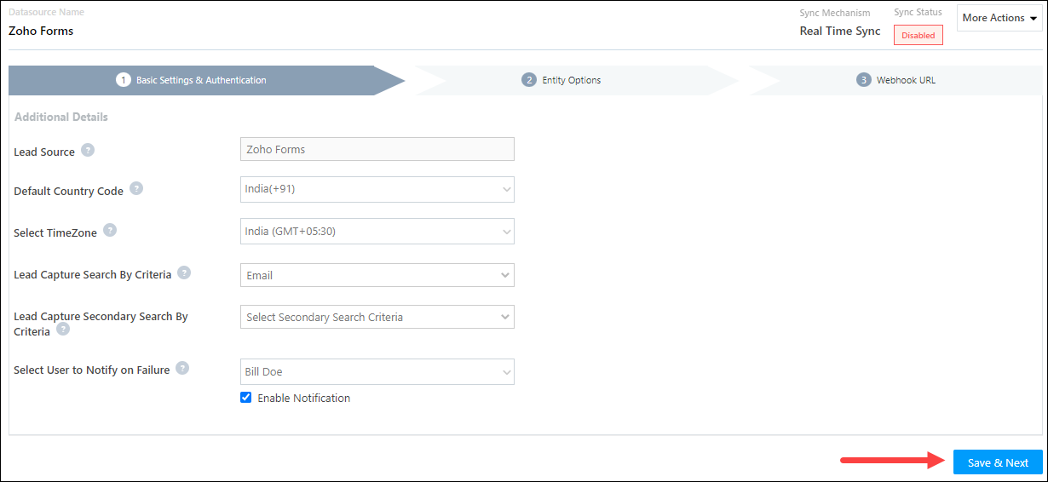Click the Select TimeZone label
This screenshot has height=482, width=1048.
[55, 232]
